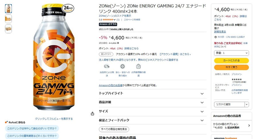Click the カートに入れる button

232,61
